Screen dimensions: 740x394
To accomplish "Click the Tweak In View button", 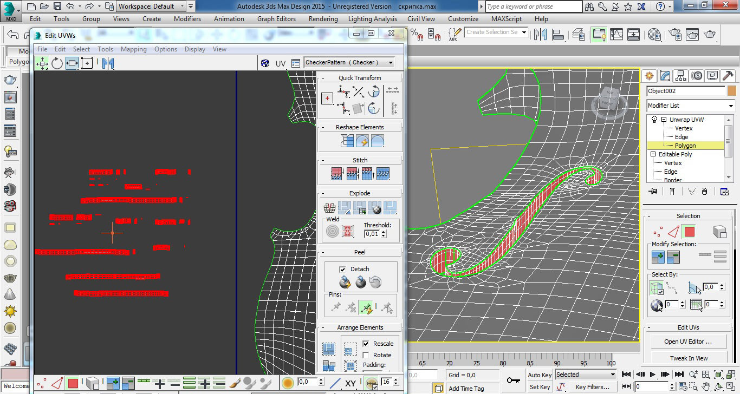I will pyautogui.click(x=688, y=358).
